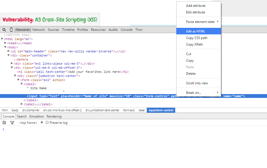This screenshot has width=267, height=168.
Task: Expand the collapsed label…/label node
Action: [22, 104]
